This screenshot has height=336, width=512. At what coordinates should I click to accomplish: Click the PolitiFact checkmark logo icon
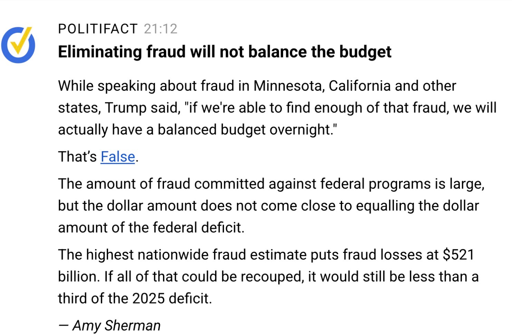tap(18, 45)
